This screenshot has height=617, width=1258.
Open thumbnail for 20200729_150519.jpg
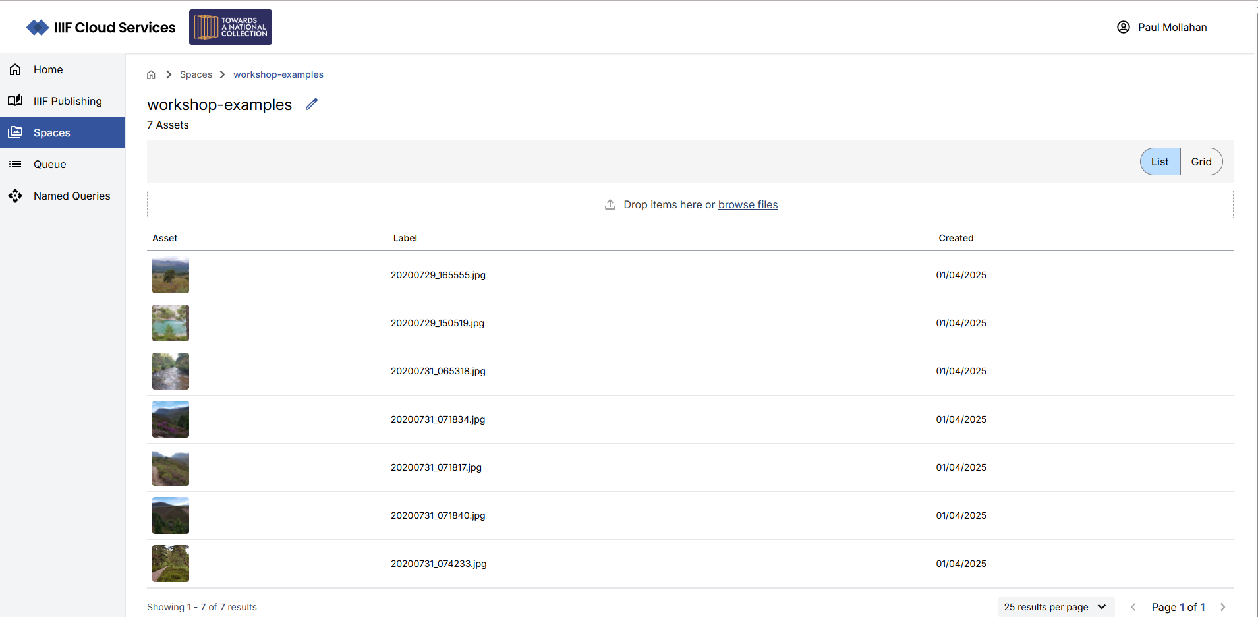tap(171, 323)
